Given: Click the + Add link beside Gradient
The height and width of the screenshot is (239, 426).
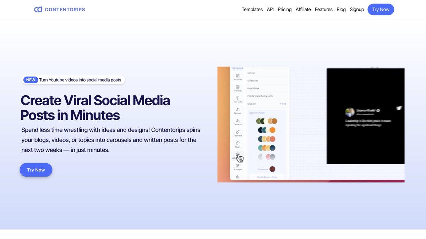Looking at the screenshot, I should tap(283, 104).
